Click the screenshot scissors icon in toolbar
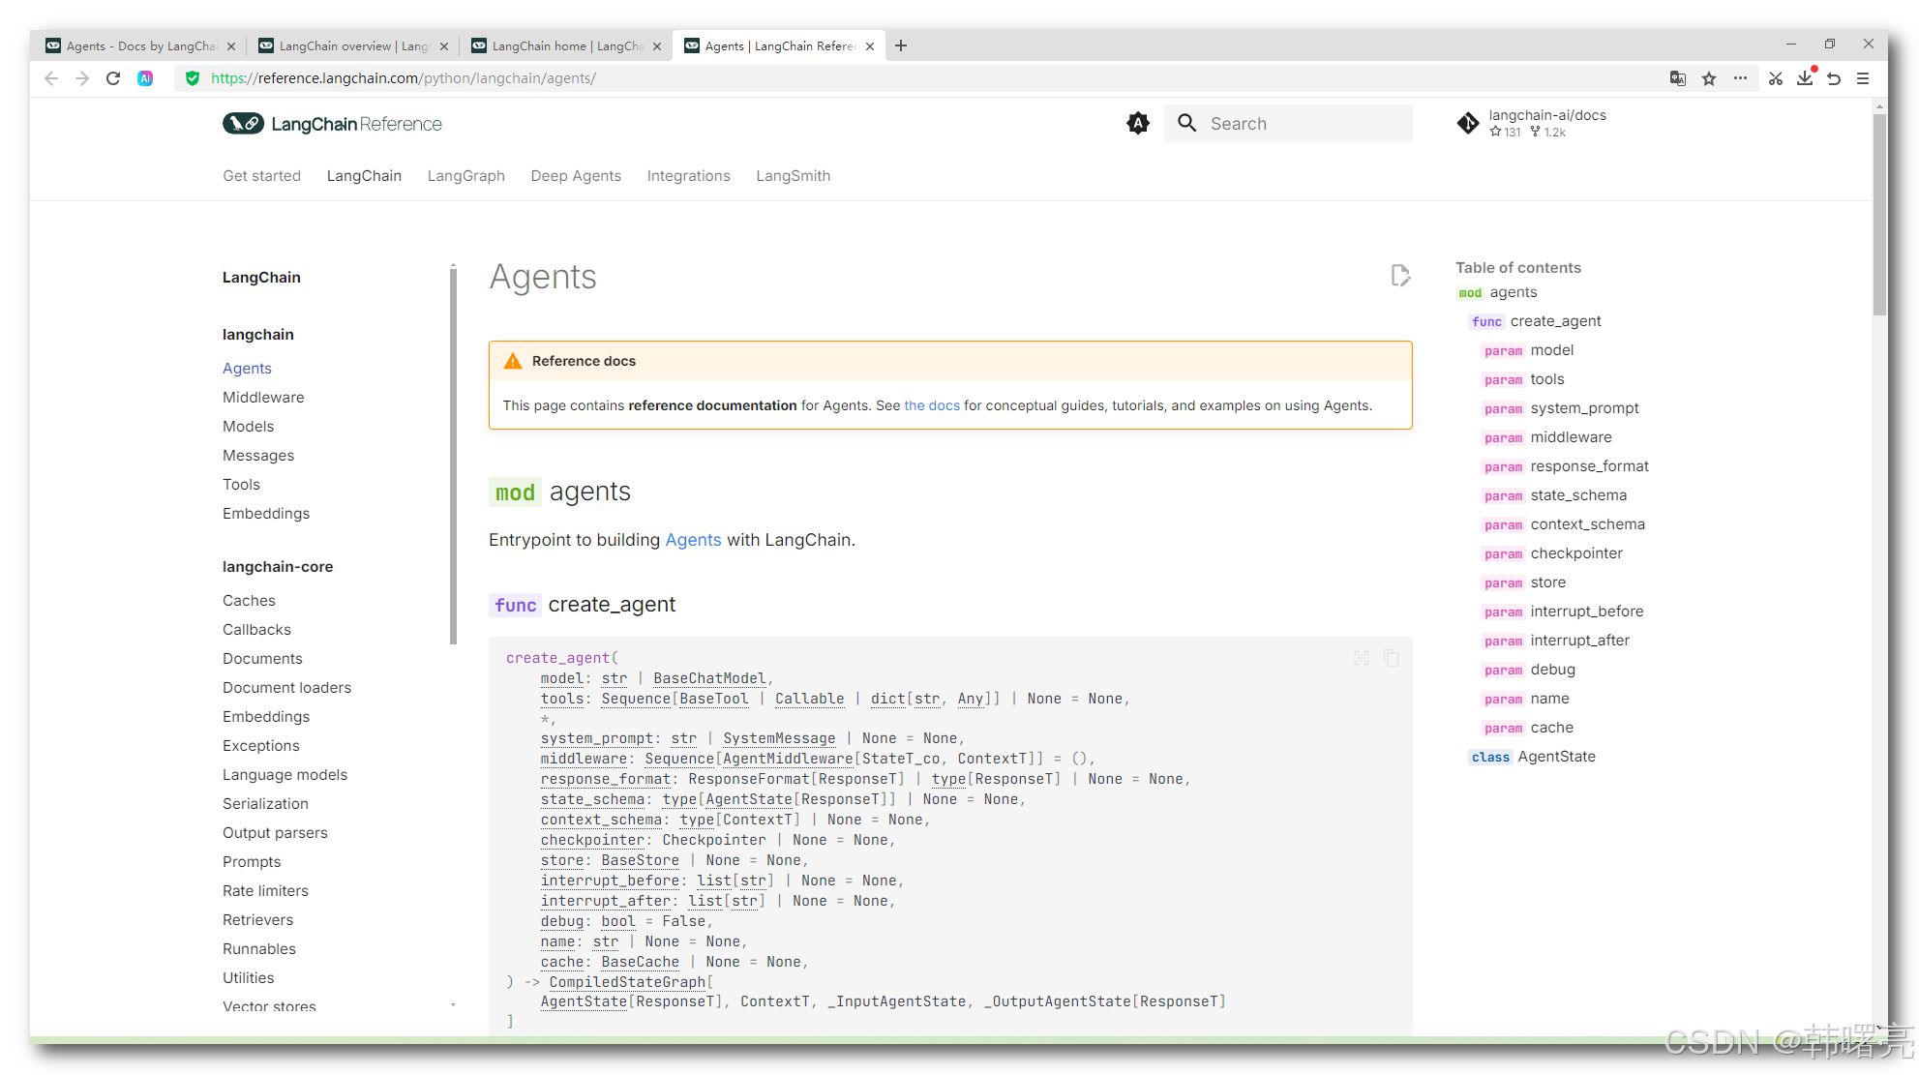1919x1075 pixels. coord(1775,78)
